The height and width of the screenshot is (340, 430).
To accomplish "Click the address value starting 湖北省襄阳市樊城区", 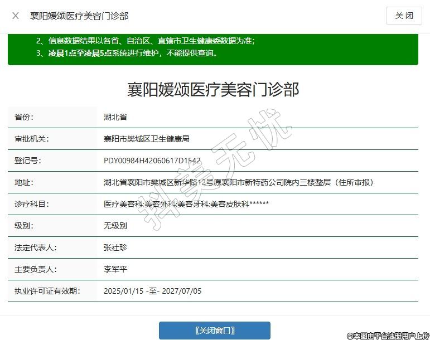I will (x=238, y=182).
